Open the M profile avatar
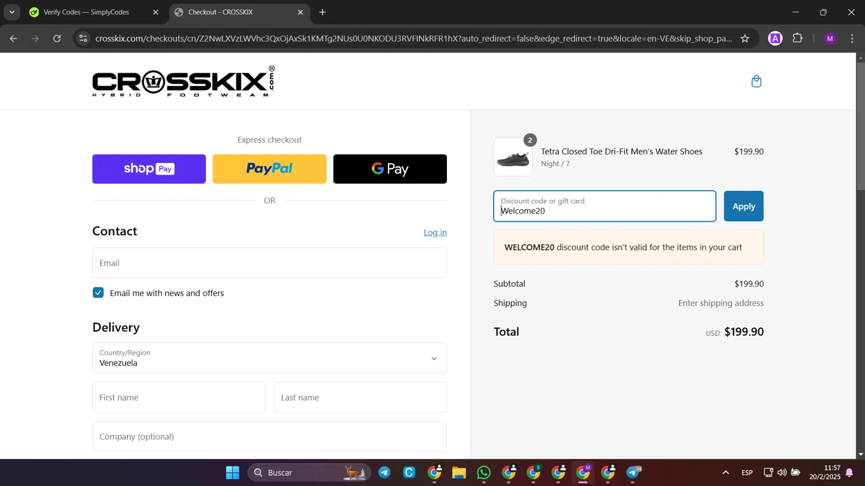865x486 pixels. tap(830, 39)
